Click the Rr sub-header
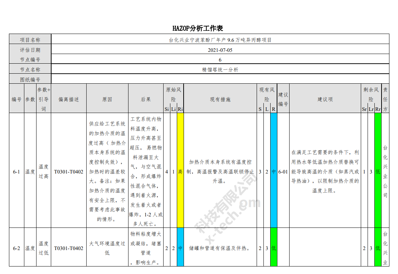Screen dimensions: 398x274 click(378, 109)
